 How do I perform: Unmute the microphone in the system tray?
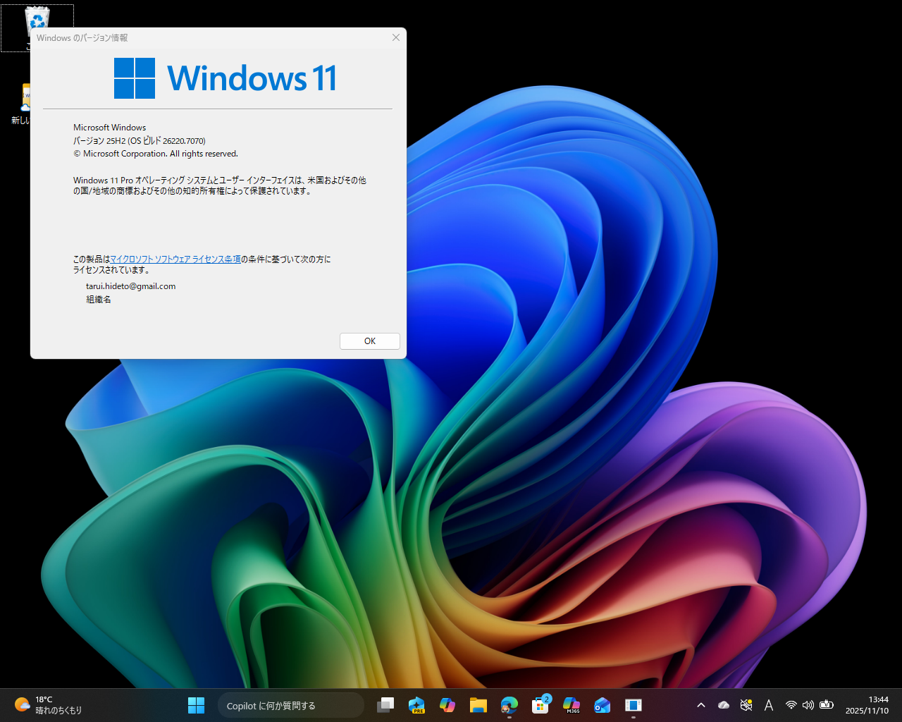746,704
